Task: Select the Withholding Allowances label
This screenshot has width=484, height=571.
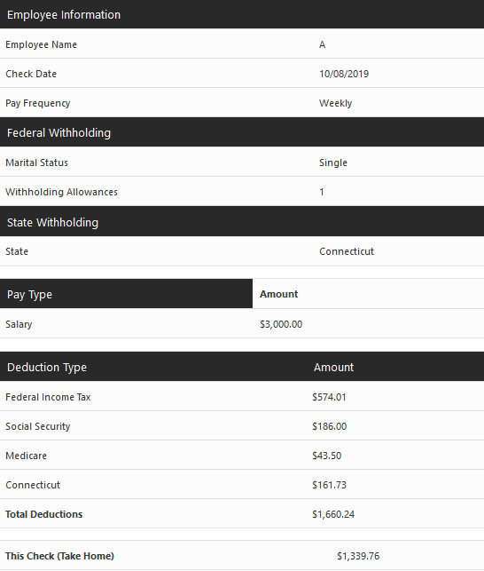Action: (61, 192)
